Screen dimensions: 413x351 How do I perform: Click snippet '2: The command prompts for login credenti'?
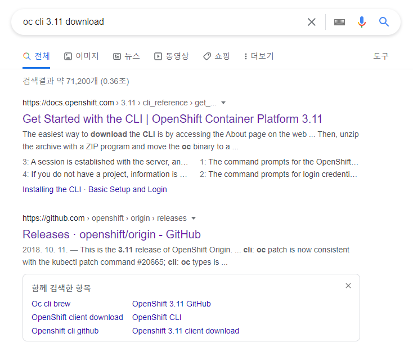click(279, 174)
